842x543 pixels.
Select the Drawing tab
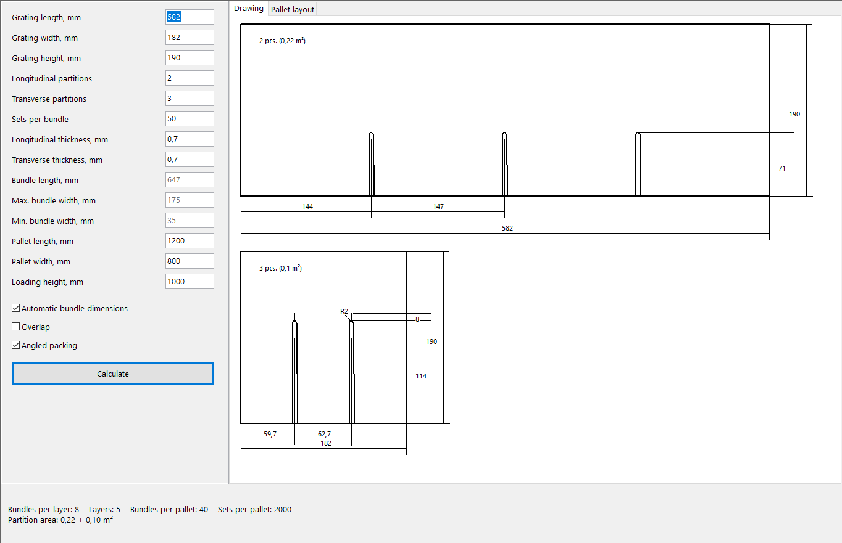coord(249,9)
